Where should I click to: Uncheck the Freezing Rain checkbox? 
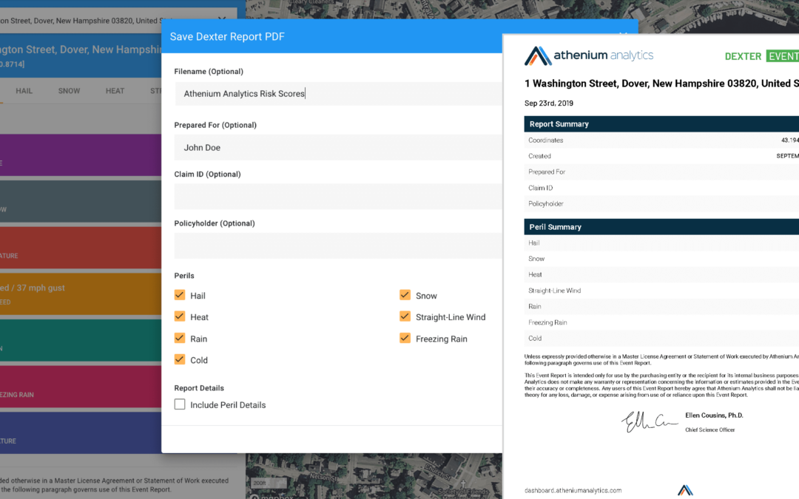point(405,338)
